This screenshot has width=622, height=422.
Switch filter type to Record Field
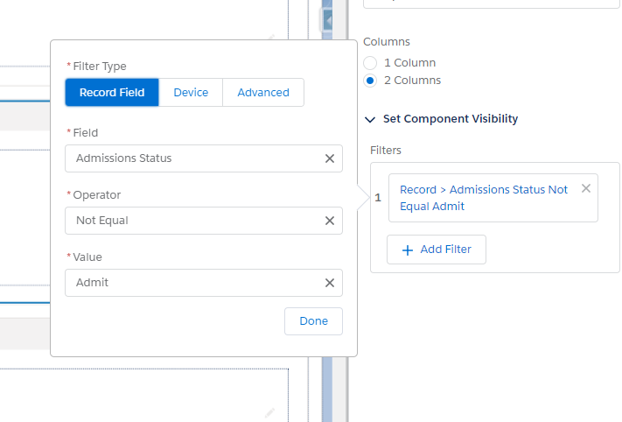(x=112, y=93)
